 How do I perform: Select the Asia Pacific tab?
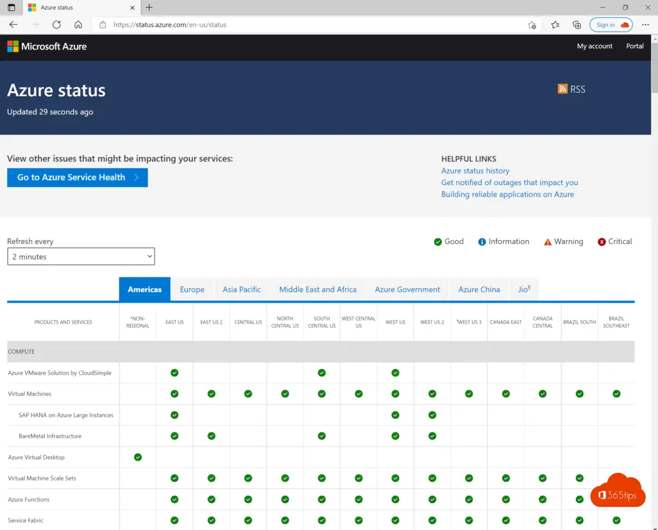pos(242,290)
